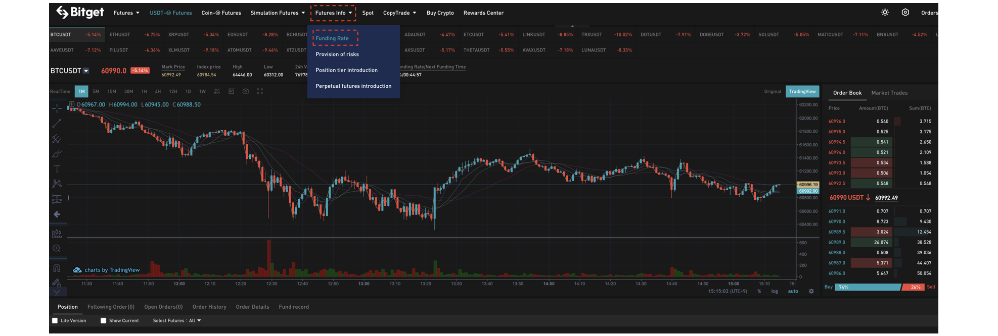
Task: Choose Funding Rate from Futures Info menu
Action: (332, 38)
